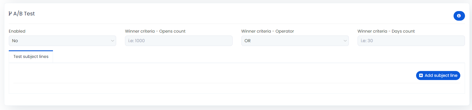
Task: Click the Add subject line button
Action: click(438, 75)
